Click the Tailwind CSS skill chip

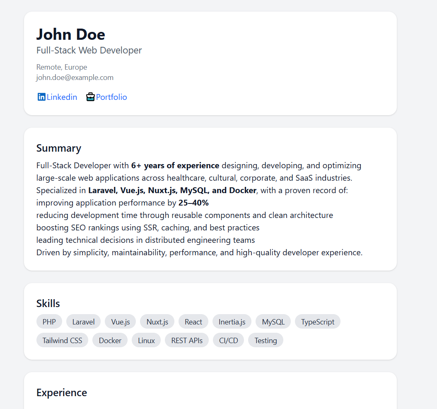pyautogui.click(x=62, y=340)
